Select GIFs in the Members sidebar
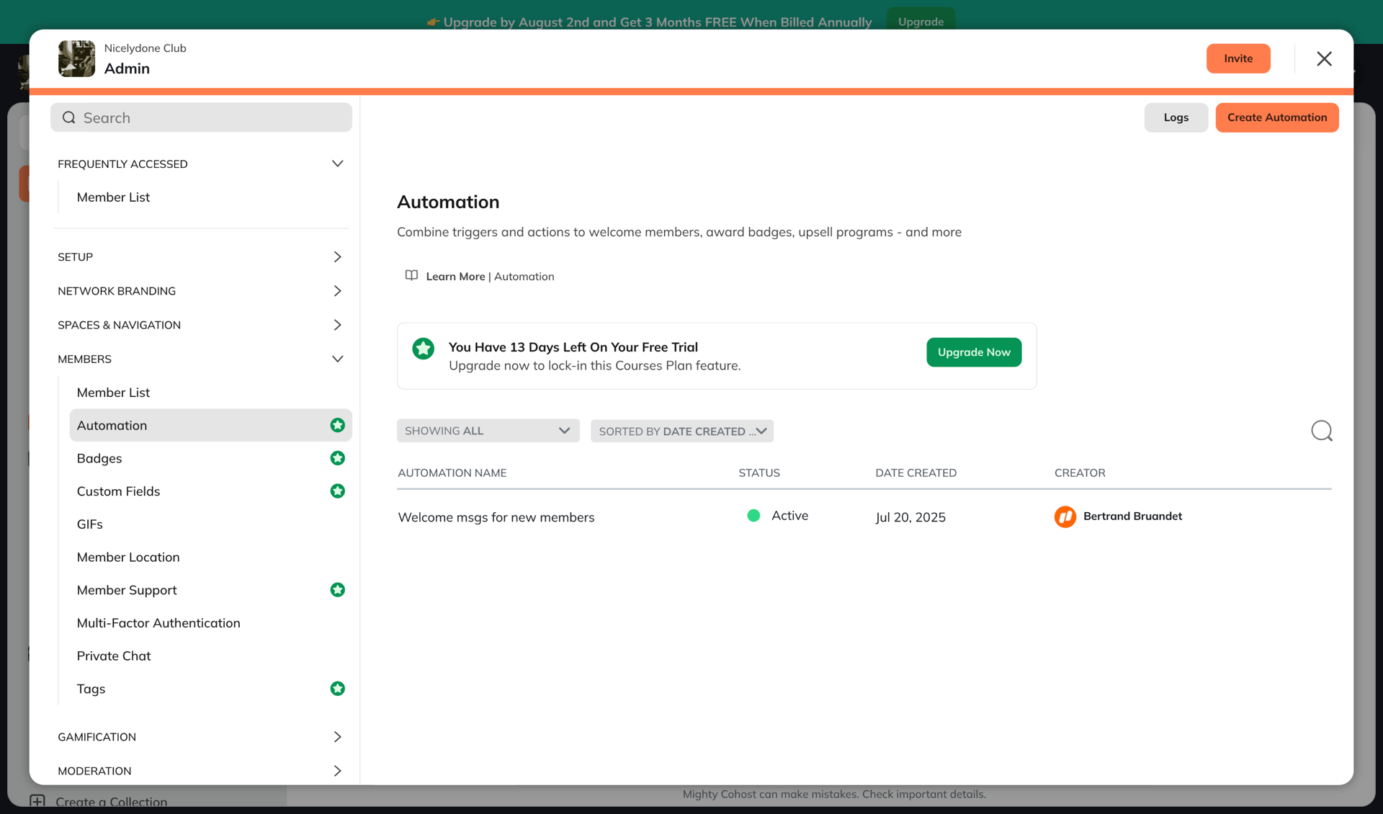Viewport: 1383px width, 814px height. pos(89,524)
